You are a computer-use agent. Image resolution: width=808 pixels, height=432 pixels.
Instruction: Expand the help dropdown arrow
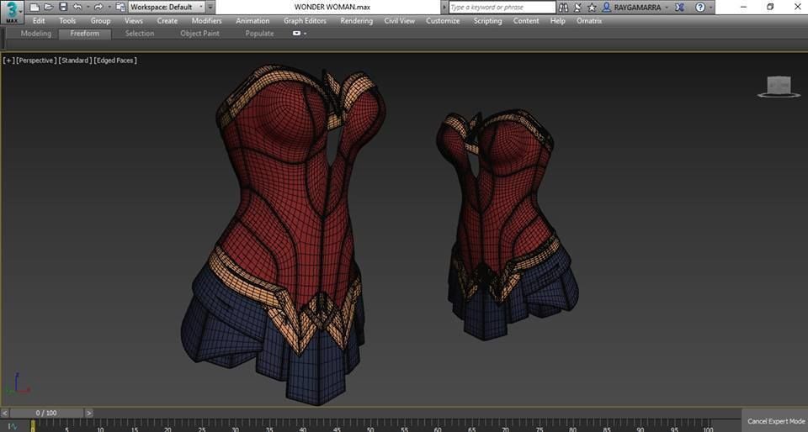(x=710, y=8)
